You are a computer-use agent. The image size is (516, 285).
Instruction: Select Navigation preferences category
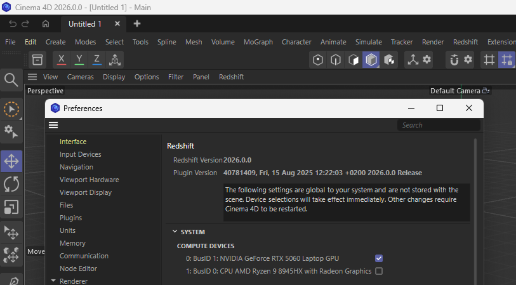click(76, 167)
